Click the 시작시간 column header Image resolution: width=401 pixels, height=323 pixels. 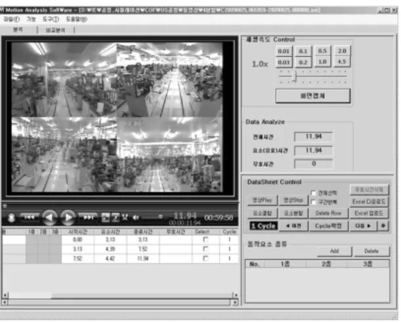tap(77, 232)
